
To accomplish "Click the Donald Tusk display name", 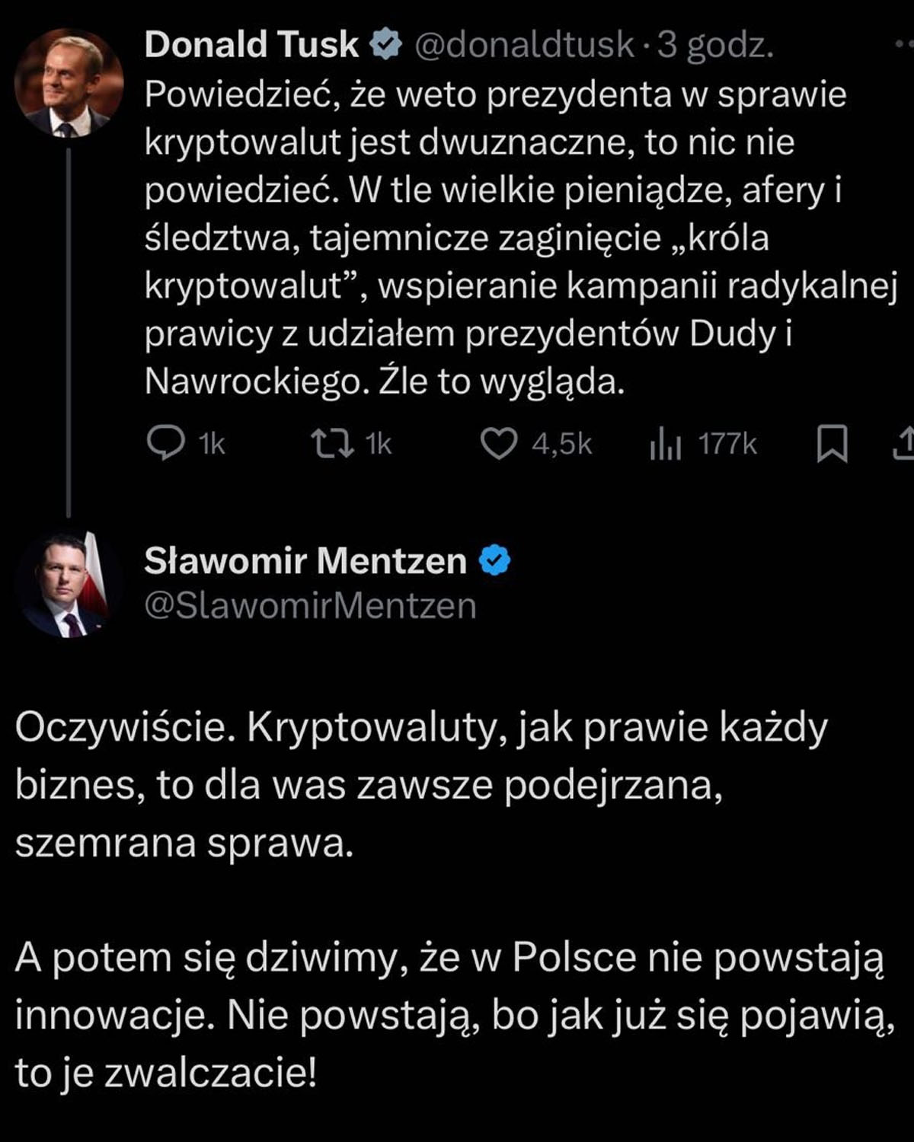I will click(251, 45).
